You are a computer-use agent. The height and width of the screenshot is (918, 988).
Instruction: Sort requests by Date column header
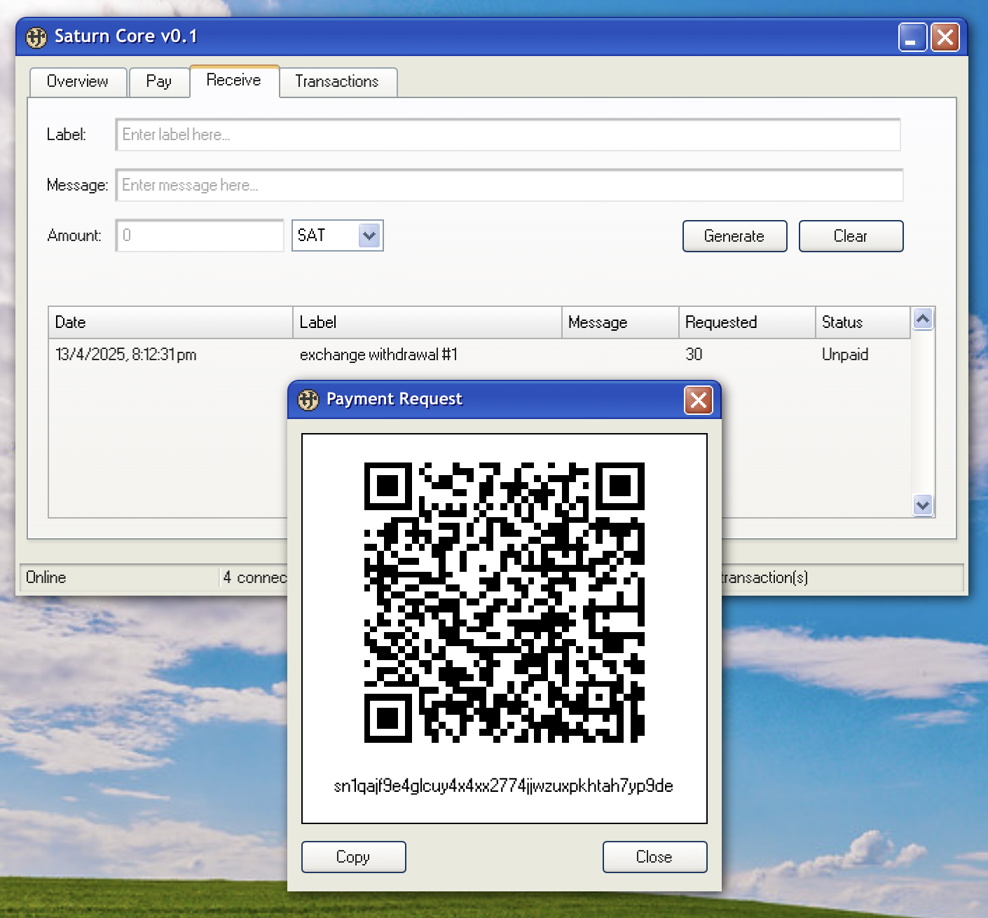pyautogui.click(x=170, y=322)
